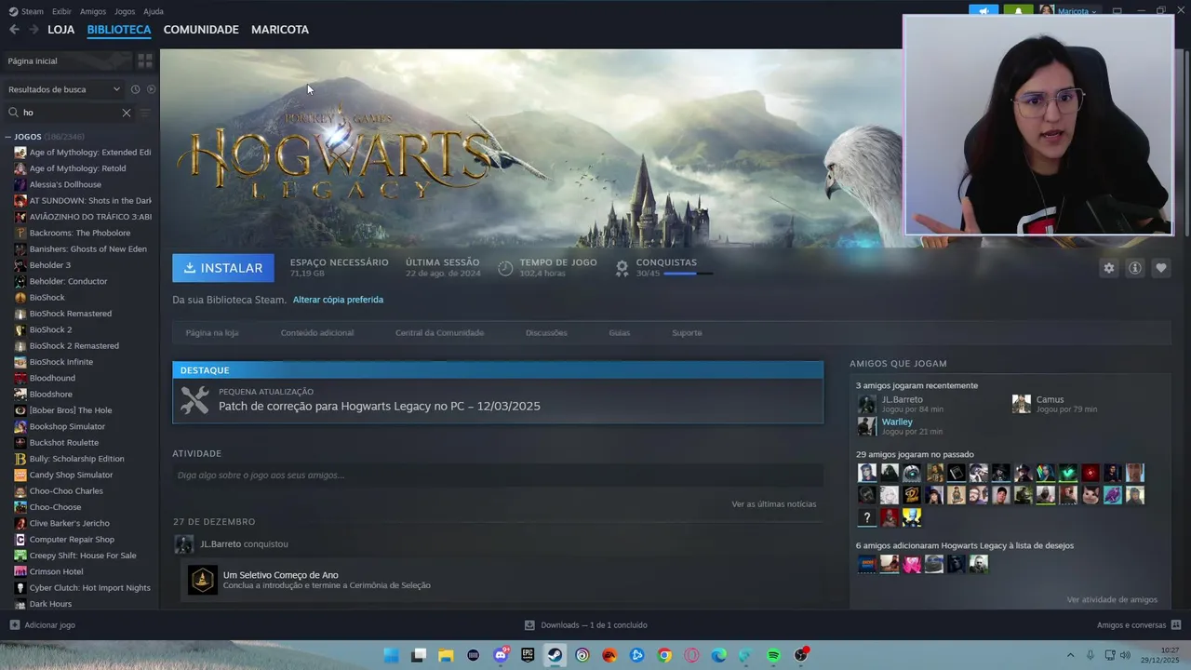Open friend Warley's profile

click(x=897, y=422)
